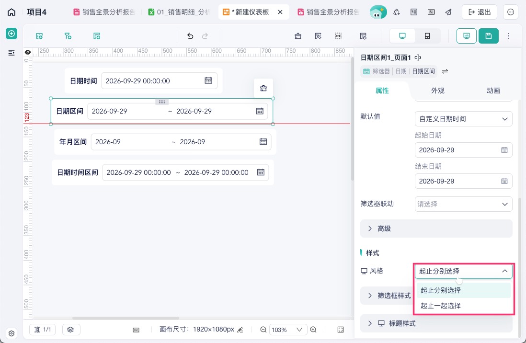The image size is (526, 343).
Task: Open the layers icon in the bottom bar
Action: click(x=70, y=330)
